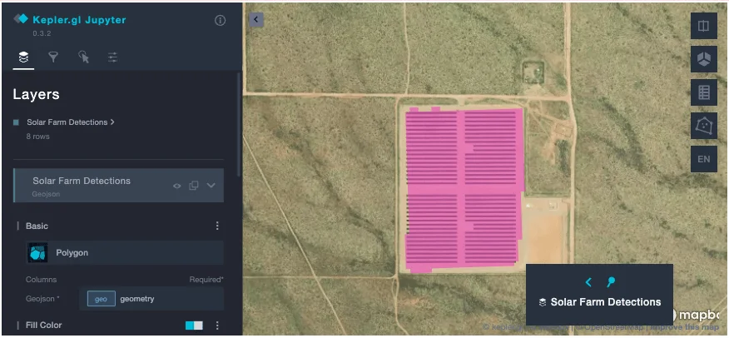Screen dimensions: 729x338
Task: Show the map legend
Action: pos(703,92)
